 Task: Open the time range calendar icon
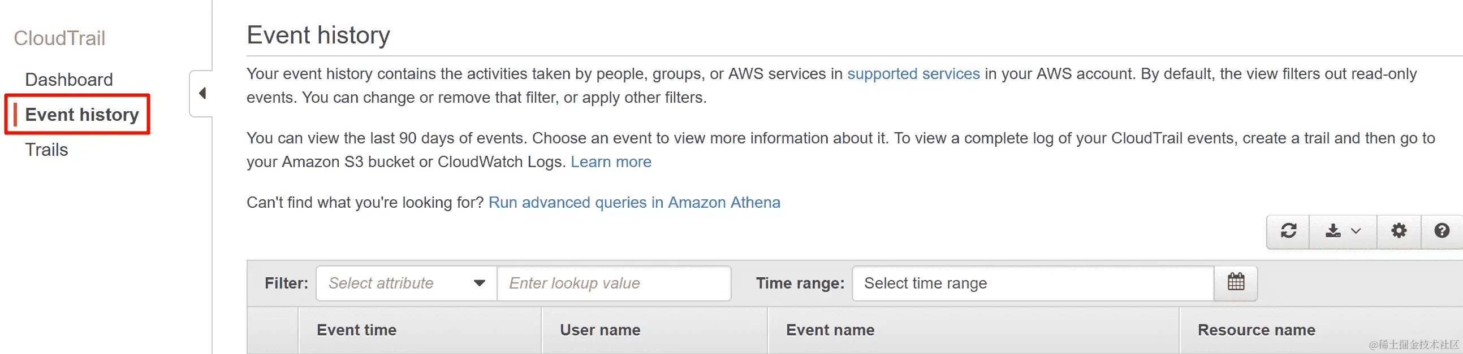1235,282
